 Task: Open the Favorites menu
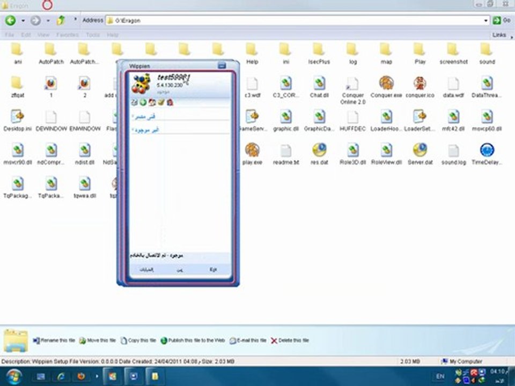[x=68, y=35]
